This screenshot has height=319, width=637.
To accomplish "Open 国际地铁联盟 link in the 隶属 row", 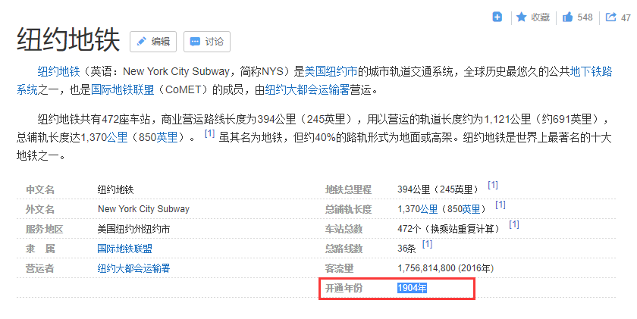I will 124,249.
